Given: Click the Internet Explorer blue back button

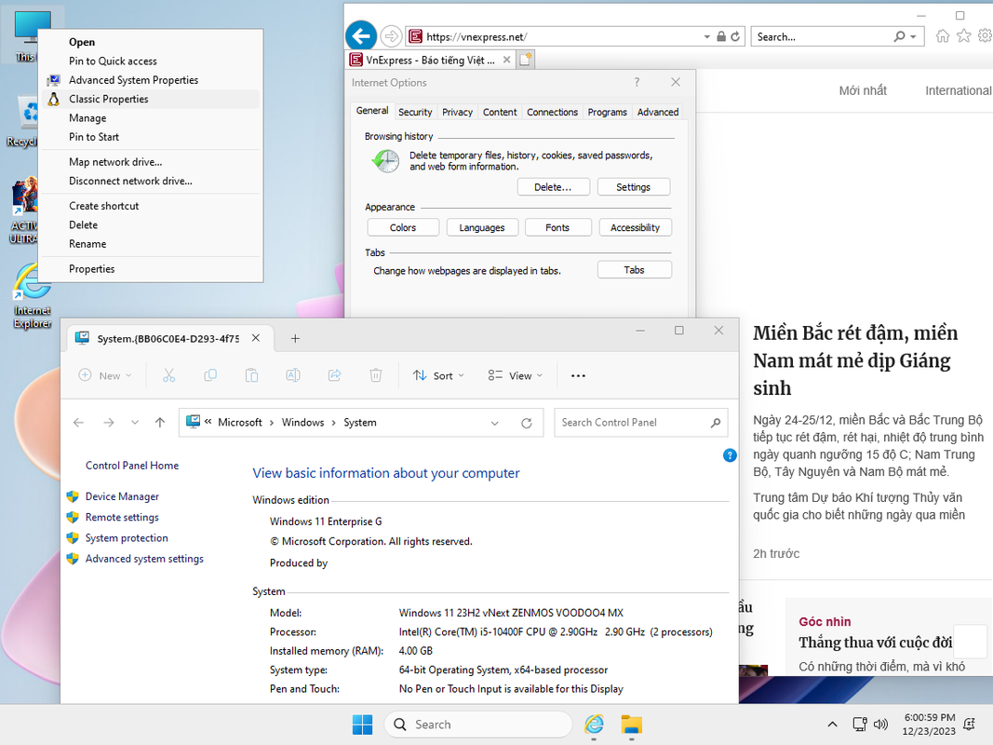Looking at the screenshot, I should [x=361, y=36].
